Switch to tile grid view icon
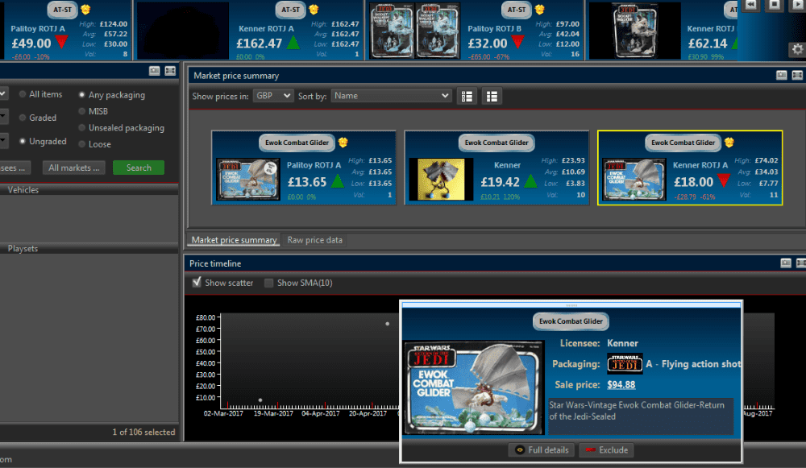This screenshot has height=468, width=806. (x=492, y=96)
